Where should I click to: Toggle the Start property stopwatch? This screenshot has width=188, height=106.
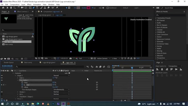pos(22,82)
